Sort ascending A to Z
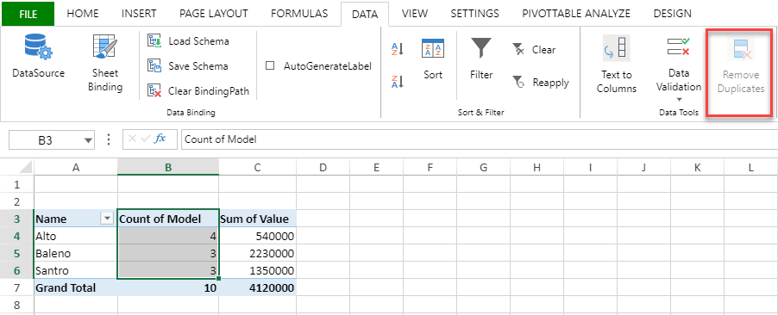Viewport: 778px width, 315px height. pos(398,49)
